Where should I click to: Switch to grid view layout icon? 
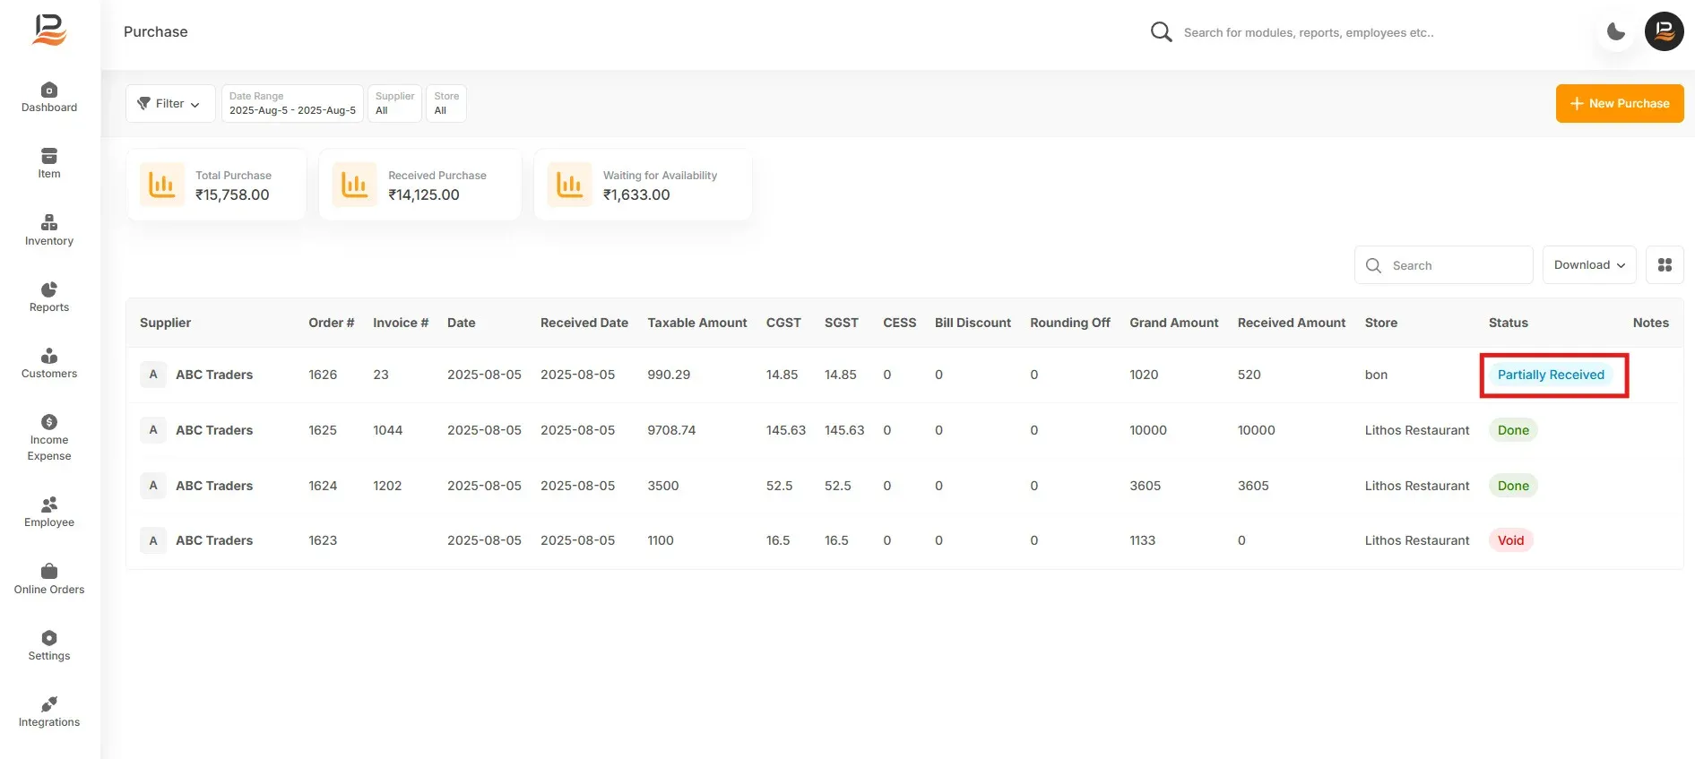(x=1665, y=265)
